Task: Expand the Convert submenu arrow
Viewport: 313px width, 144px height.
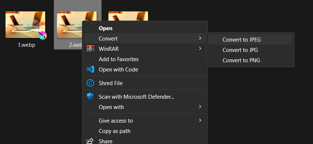Action: 200,38
